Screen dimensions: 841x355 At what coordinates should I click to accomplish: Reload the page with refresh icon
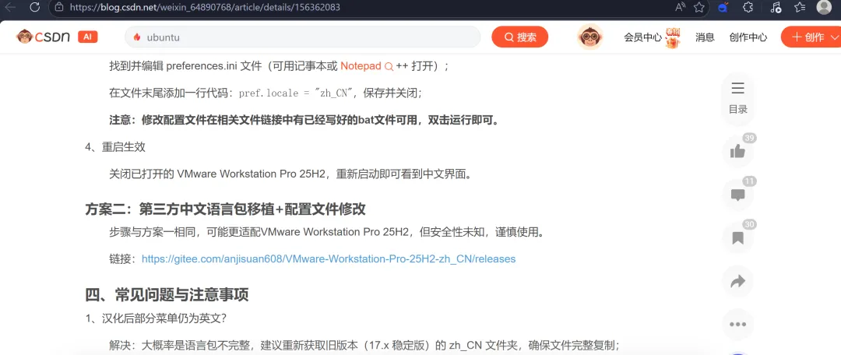[35, 7]
